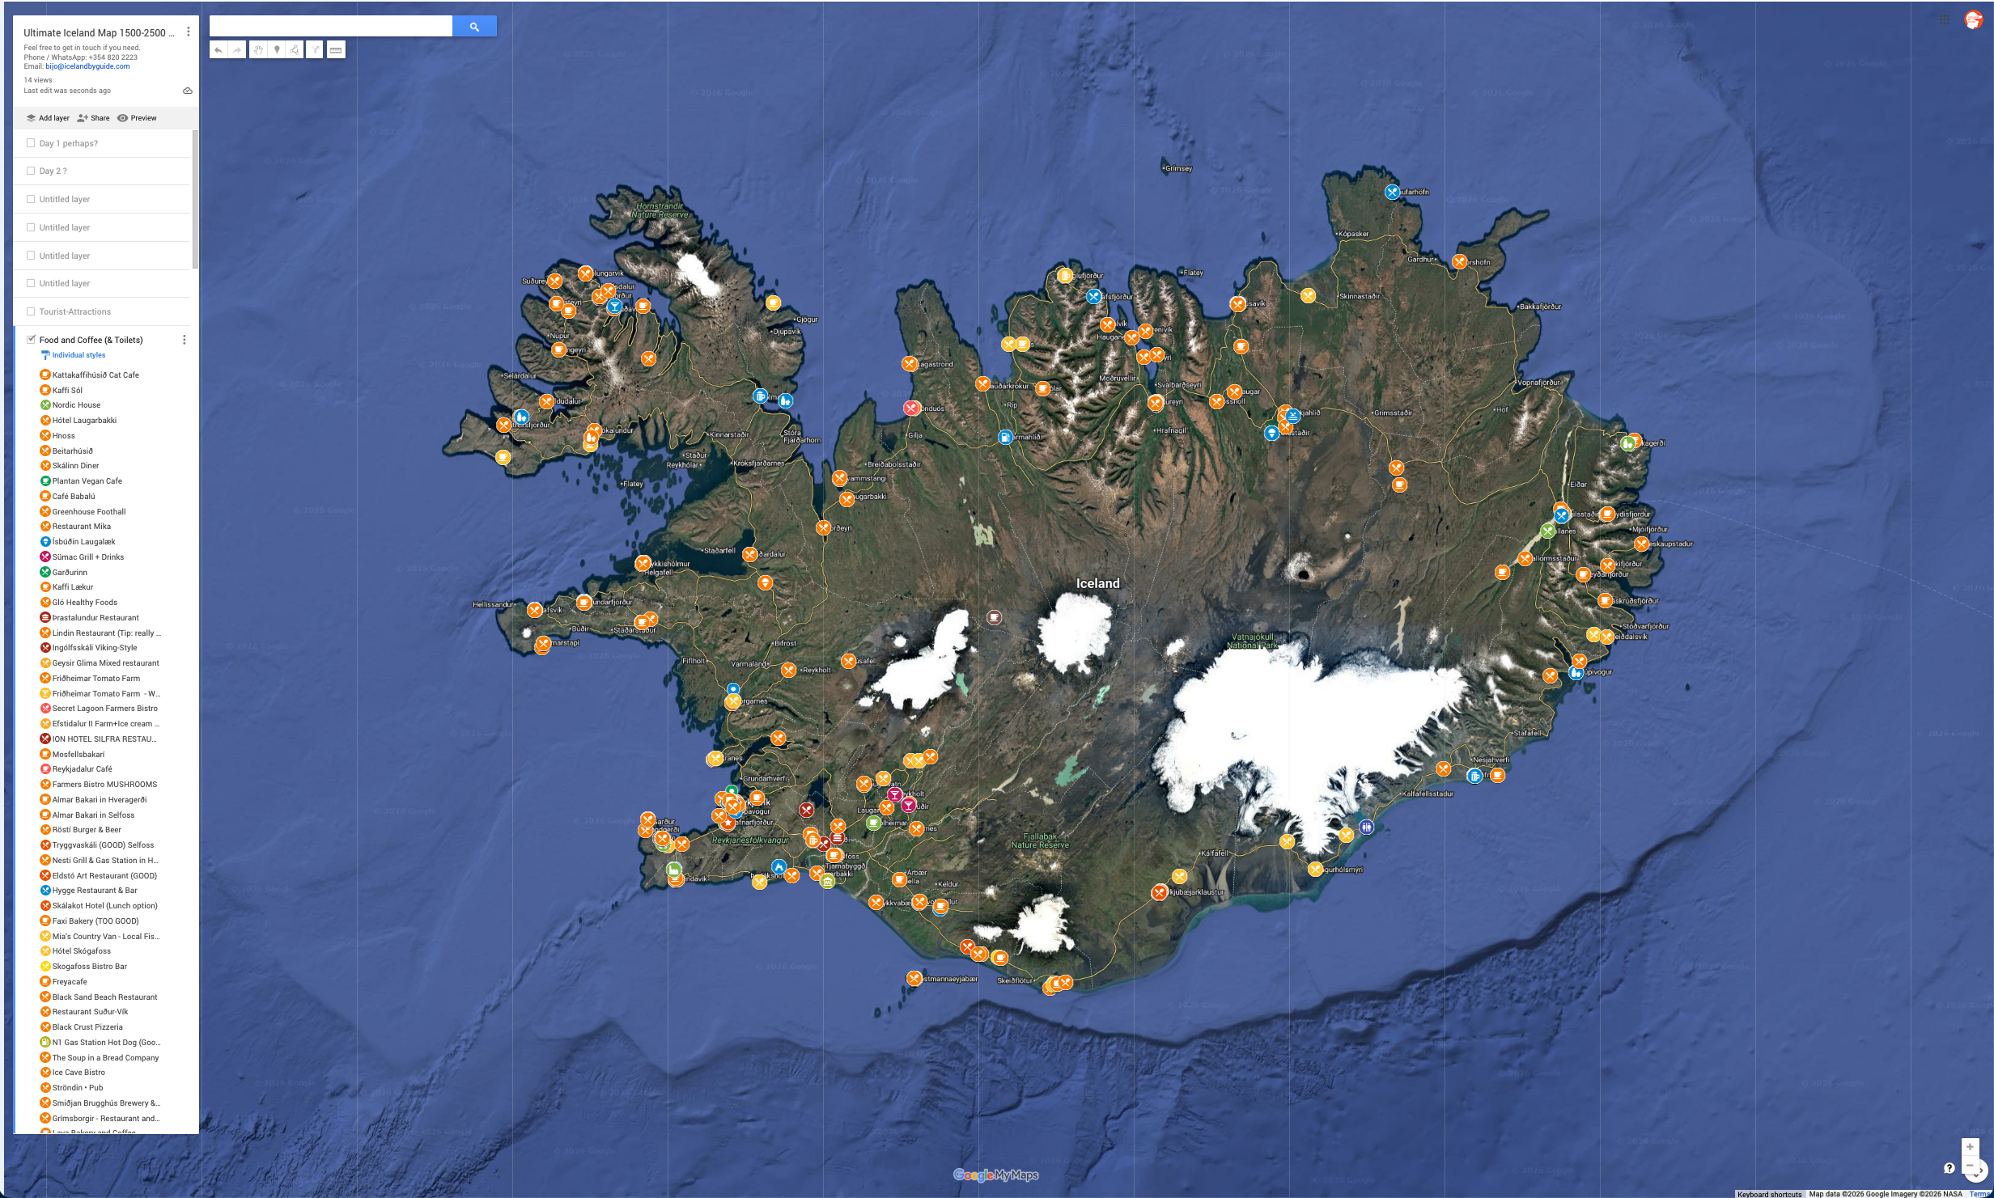
Task: Select the Measure distances ruler tool
Action: click(336, 50)
